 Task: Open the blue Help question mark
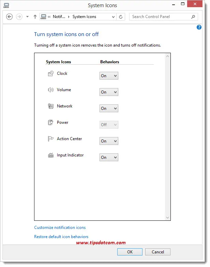point(199,27)
